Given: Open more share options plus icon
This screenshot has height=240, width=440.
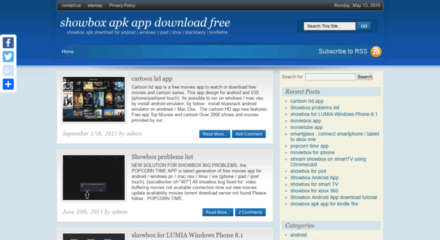Looking at the screenshot, I should (8, 85).
